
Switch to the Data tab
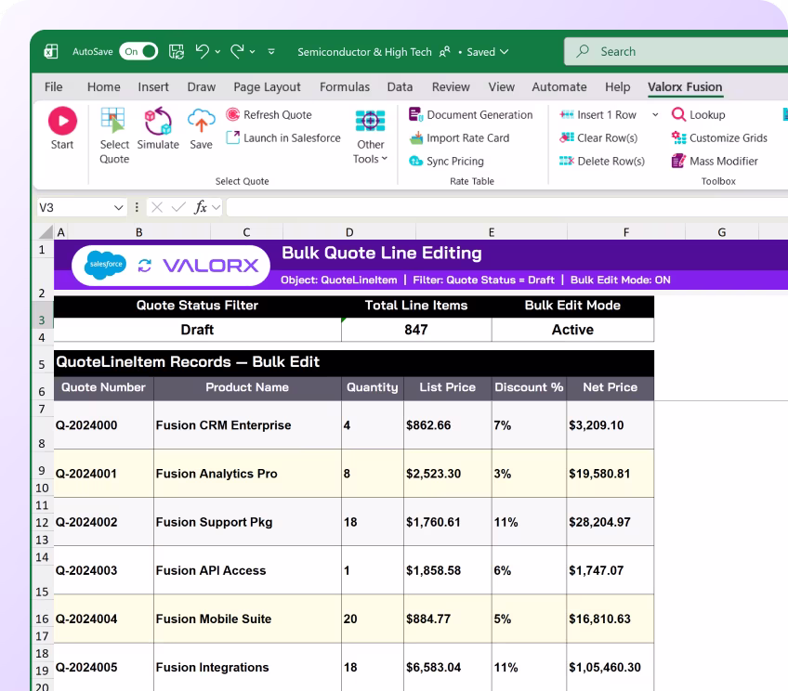click(400, 87)
